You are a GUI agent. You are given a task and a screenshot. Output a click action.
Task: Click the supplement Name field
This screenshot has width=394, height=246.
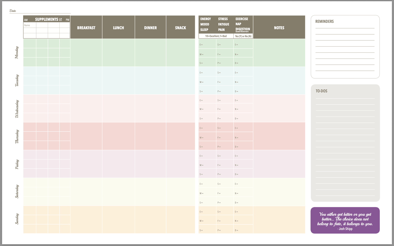[x=30, y=25]
